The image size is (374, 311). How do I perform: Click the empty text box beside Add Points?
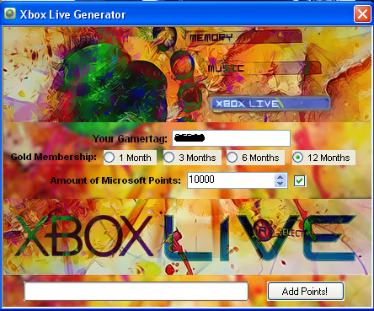pyautogui.click(x=136, y=292)
